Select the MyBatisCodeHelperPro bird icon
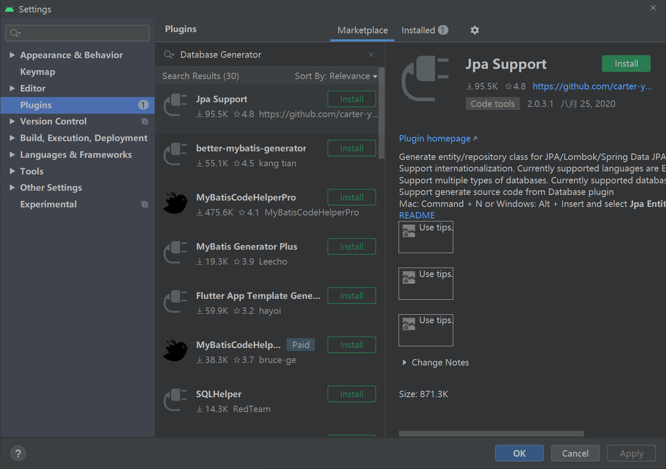The width and height of the screenshot is (666, 469). tap(176, 203)
